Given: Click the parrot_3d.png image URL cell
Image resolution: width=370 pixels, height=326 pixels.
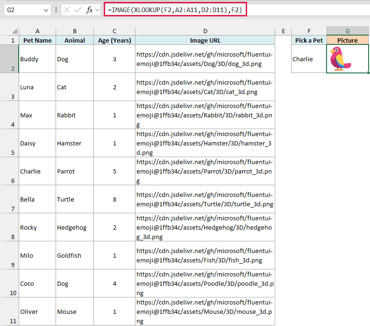Looking at the screenshot, I should (205, 171).
